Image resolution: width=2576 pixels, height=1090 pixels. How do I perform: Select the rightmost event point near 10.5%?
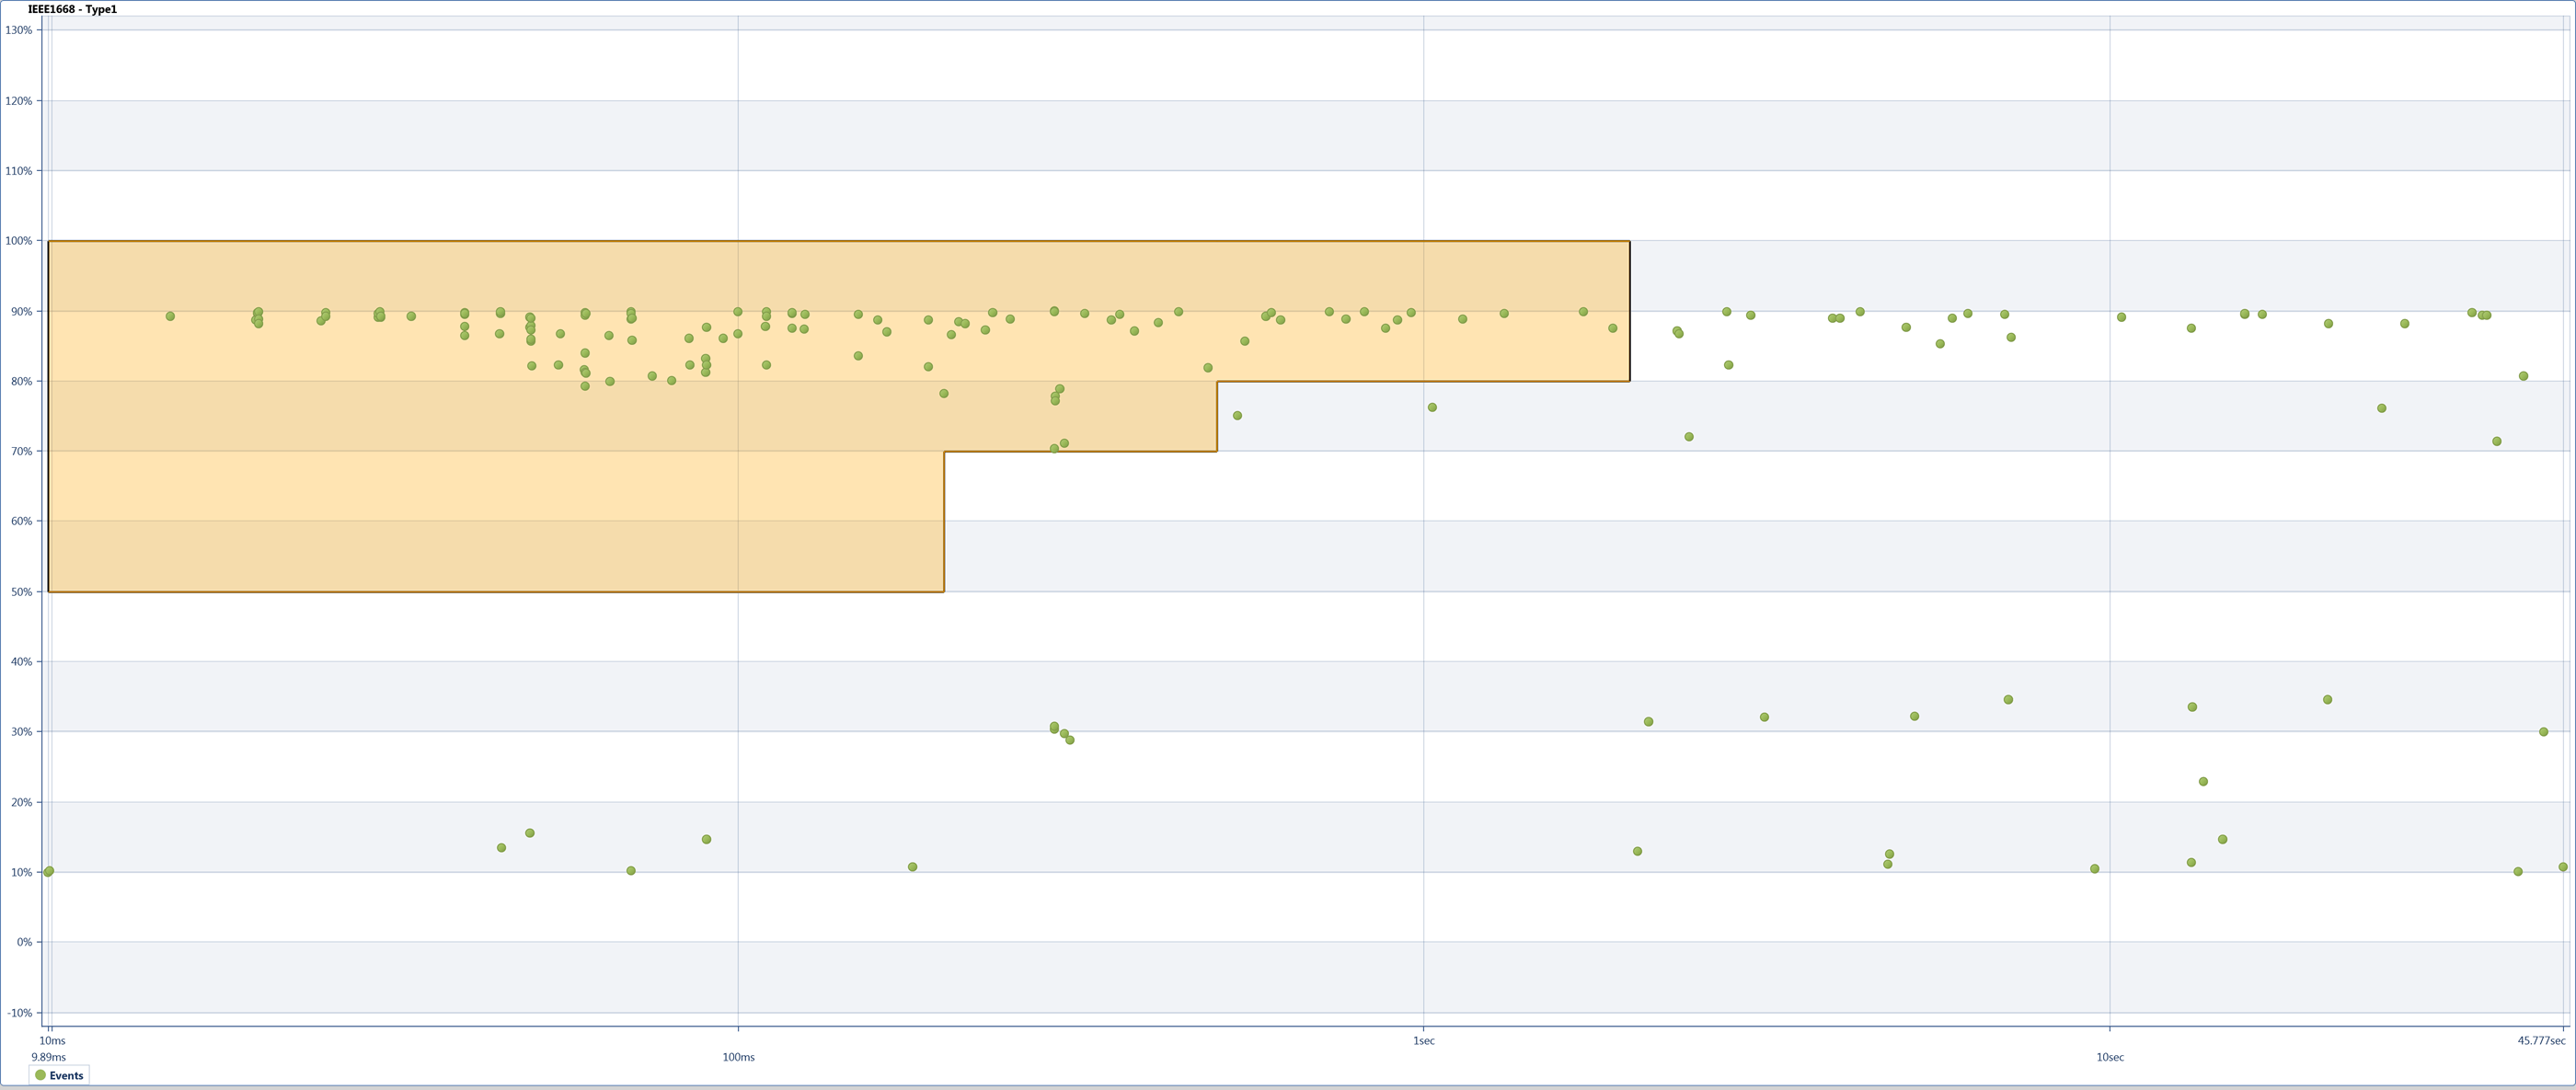pyautogui.click(x=2563, y=867)
